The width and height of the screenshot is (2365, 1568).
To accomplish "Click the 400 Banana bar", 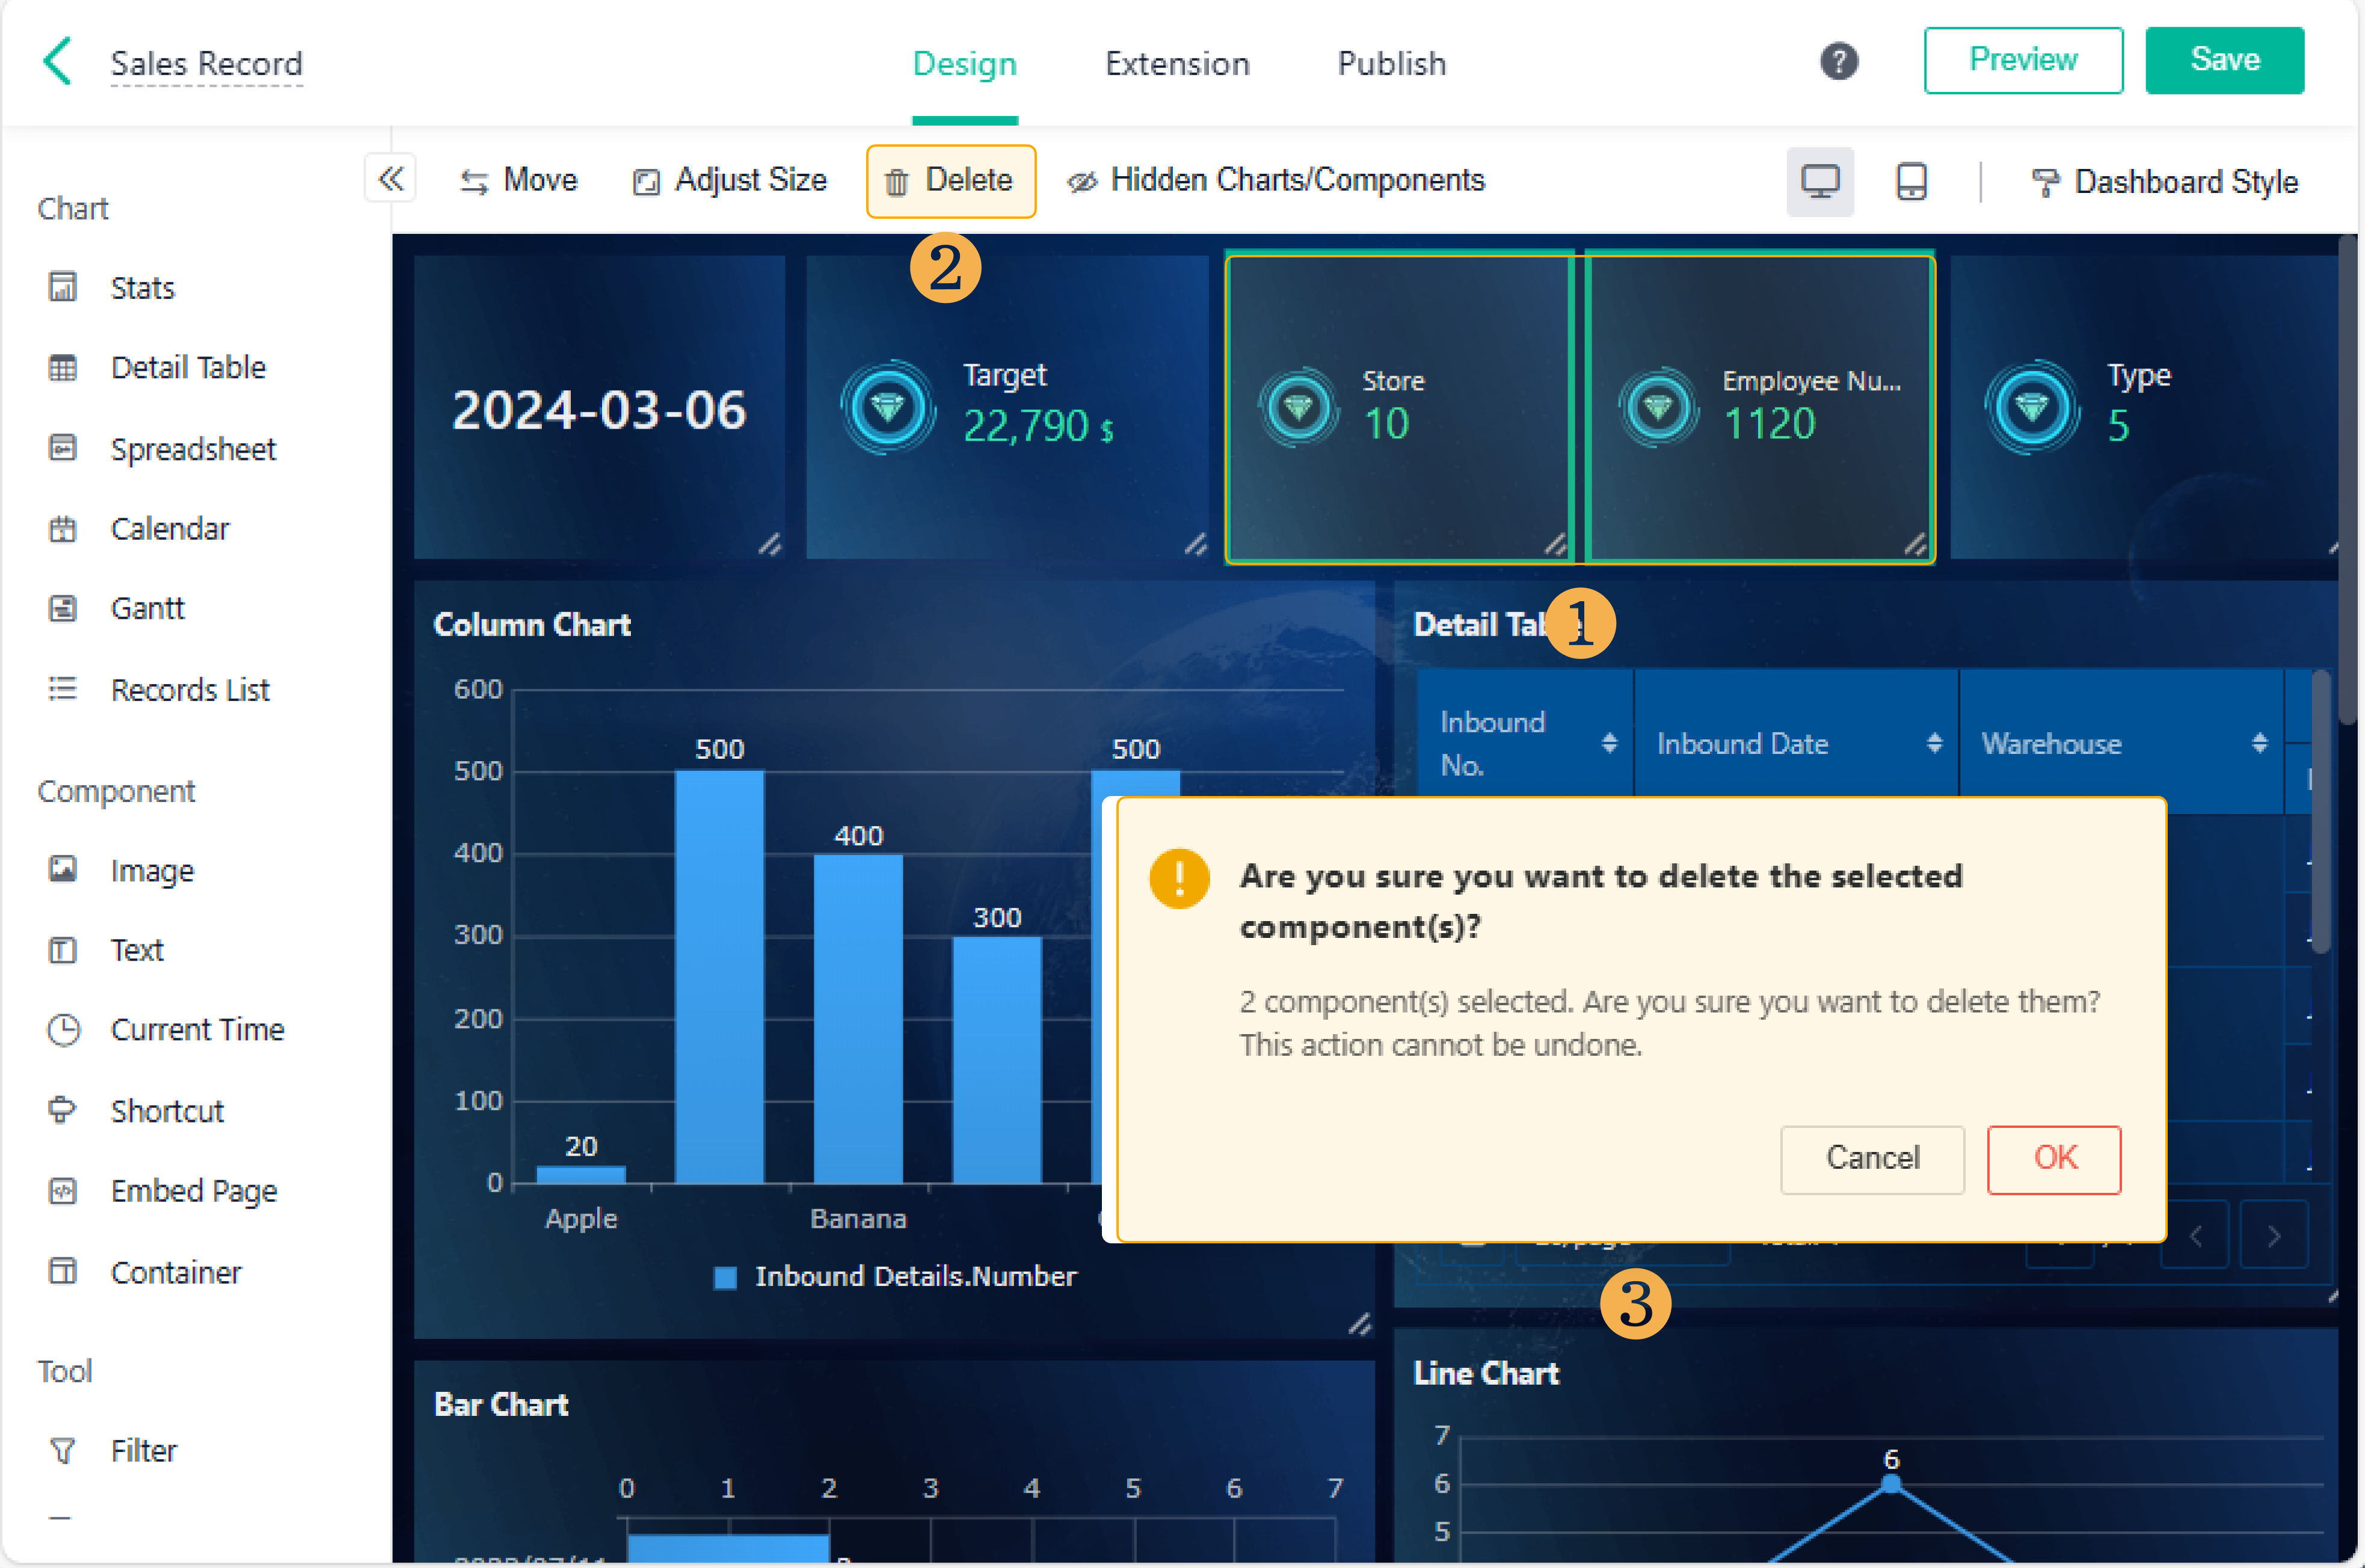I will click(x=858, y=1019).
